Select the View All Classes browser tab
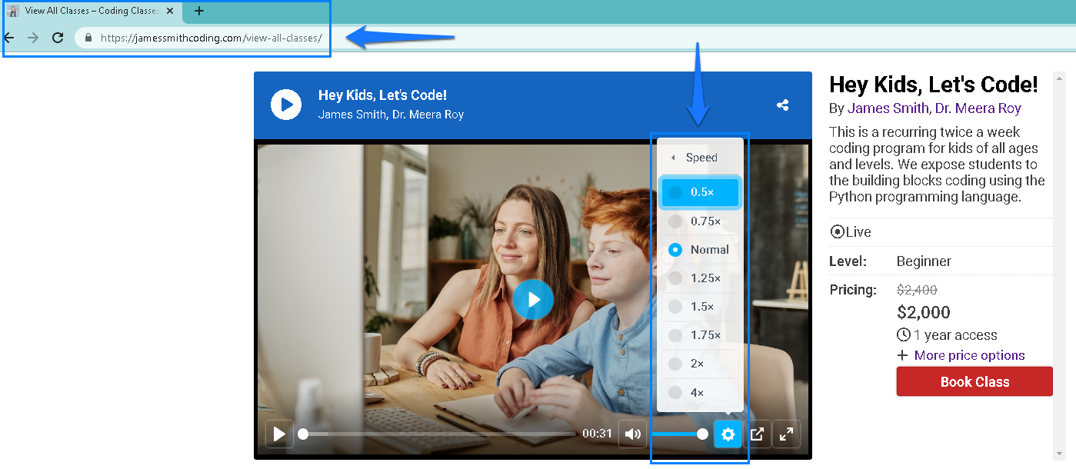Viewport: 1076px width, 469px height. click(x=92, y=11)
